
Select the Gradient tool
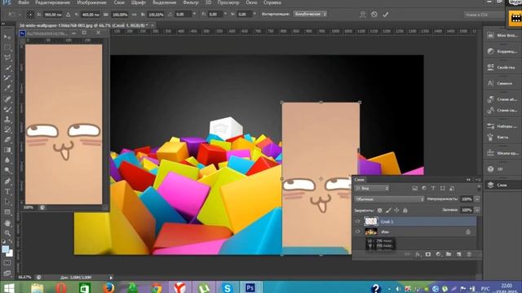(x=7, y=150)
